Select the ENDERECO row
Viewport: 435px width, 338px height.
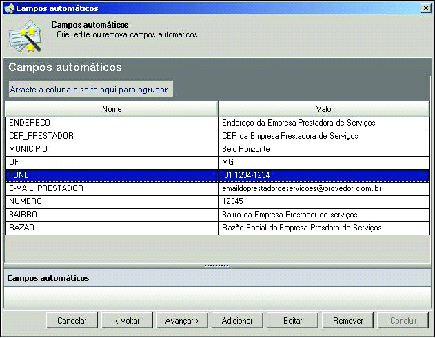(111, 123)
